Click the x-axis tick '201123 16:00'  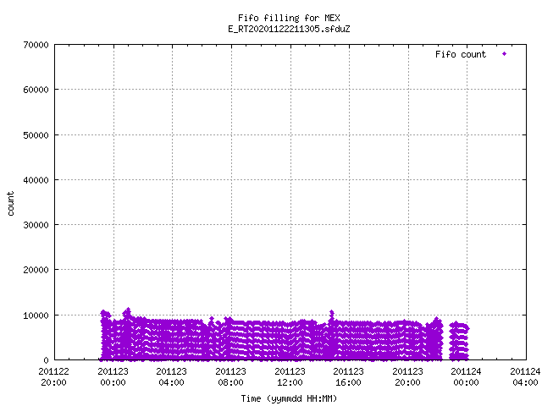tap(348, 377)
